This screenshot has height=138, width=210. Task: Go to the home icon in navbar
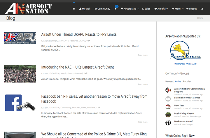[74, 9]
